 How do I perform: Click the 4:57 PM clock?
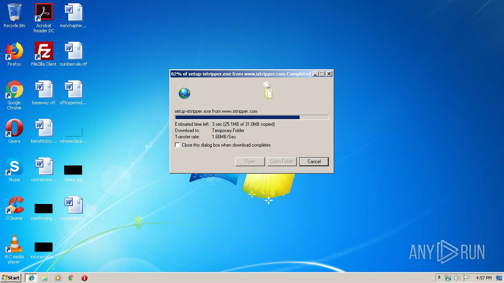[x=484, y=278]
